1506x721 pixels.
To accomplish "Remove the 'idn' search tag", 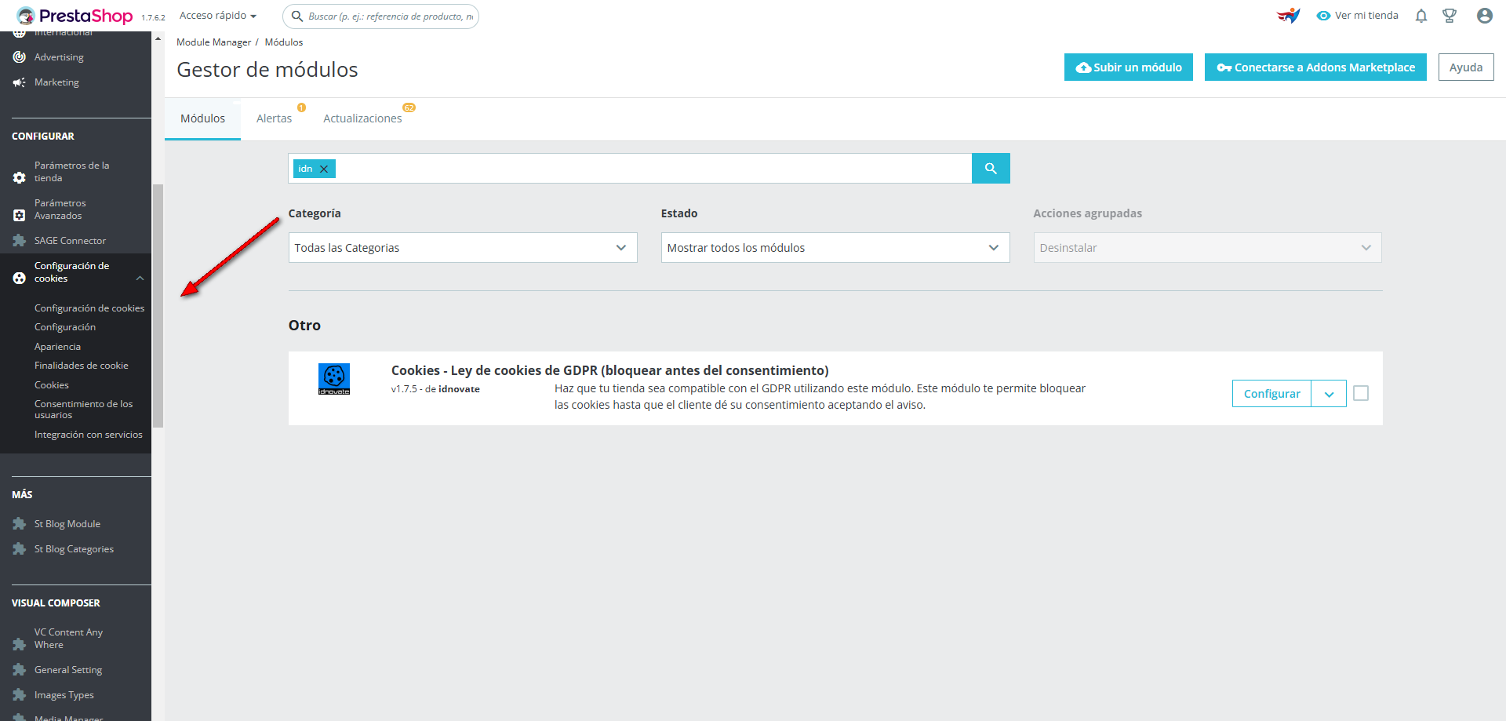I will (324, 169).
